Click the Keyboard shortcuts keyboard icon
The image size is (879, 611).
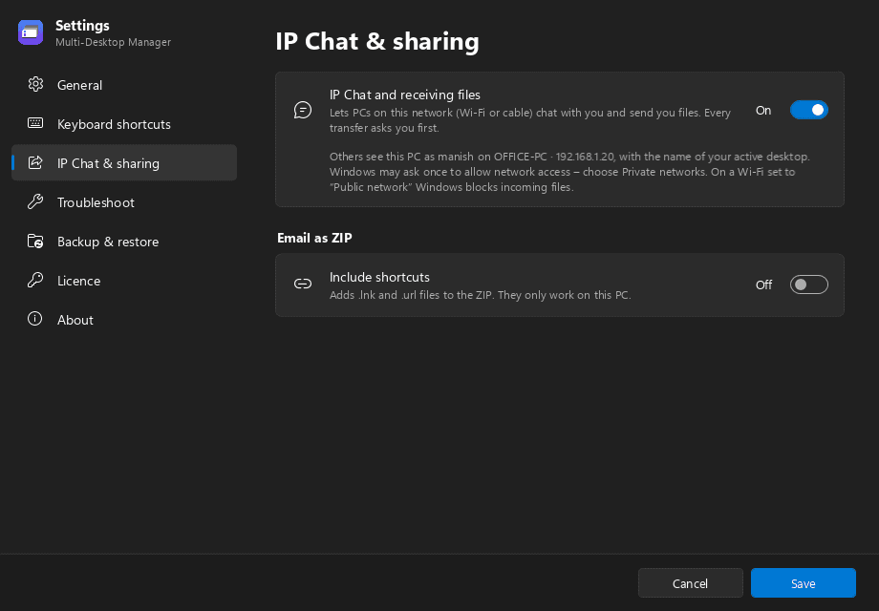tap(35, 123)
